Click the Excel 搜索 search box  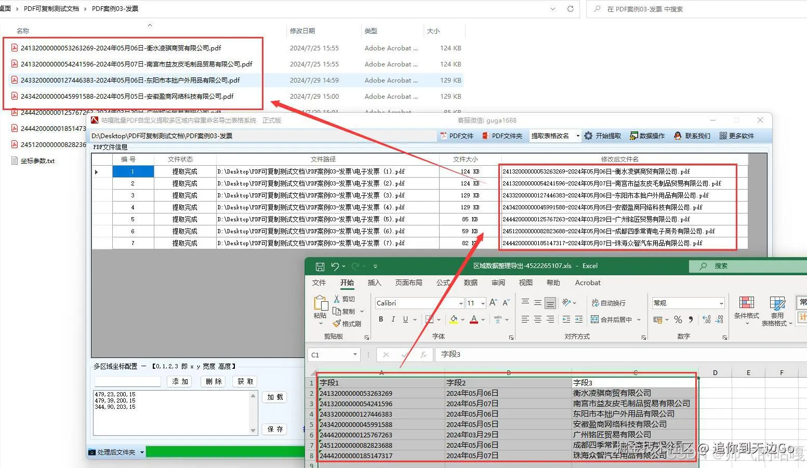748,266
